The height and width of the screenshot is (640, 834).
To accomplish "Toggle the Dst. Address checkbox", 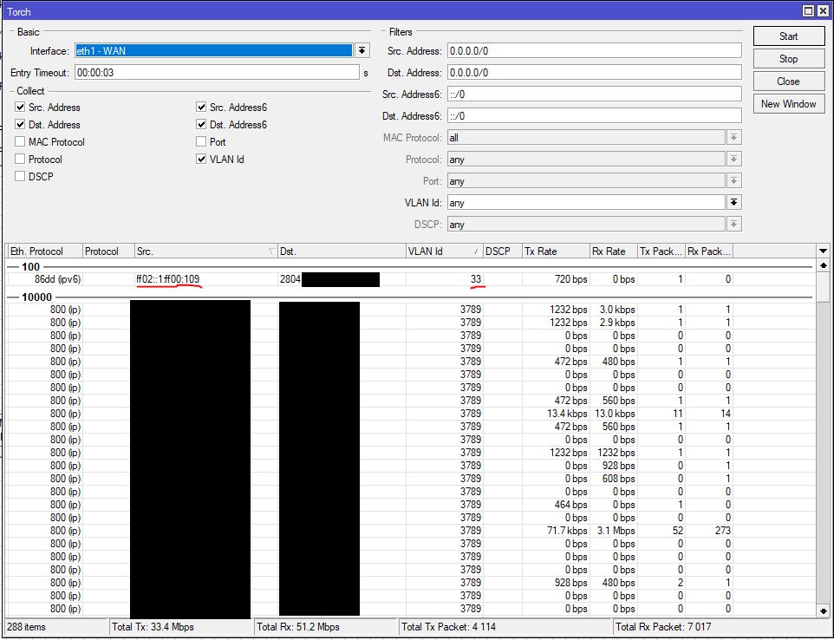I will [20, 125].
